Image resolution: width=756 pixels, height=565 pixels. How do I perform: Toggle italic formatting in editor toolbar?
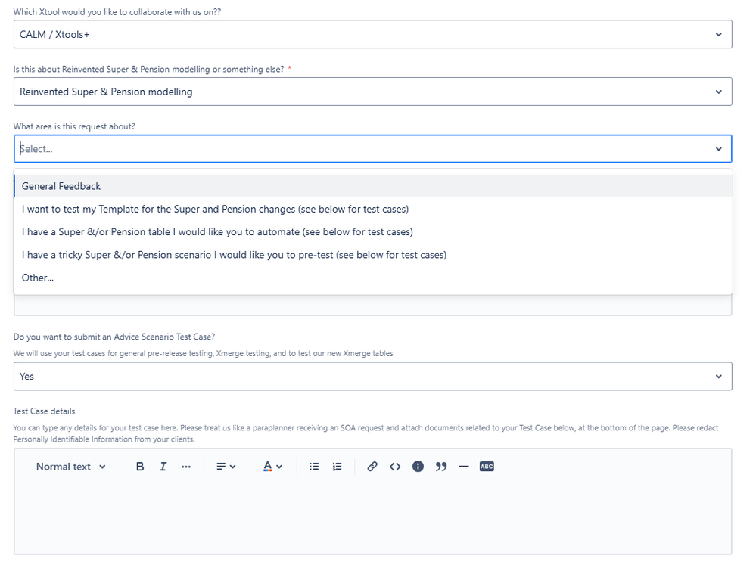(x=163, y=467)
